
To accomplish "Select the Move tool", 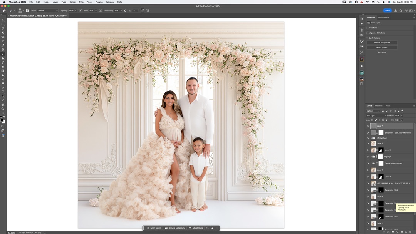I will click(3, 20).
